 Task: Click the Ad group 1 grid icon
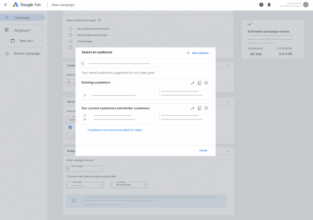7,30
